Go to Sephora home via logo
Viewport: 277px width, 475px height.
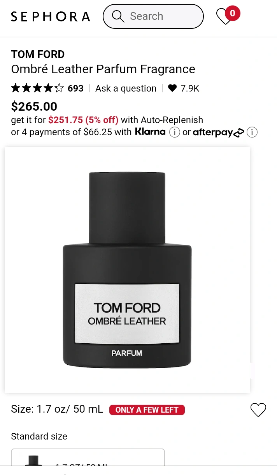(x=51, y=16)
